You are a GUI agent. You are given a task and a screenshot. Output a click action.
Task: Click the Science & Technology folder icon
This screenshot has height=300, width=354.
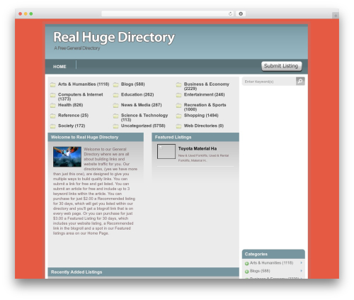[x=115, y=116]
